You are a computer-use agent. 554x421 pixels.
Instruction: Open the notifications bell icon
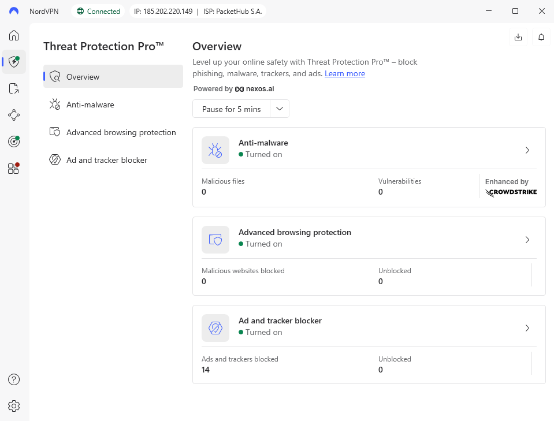coord(541,37)
